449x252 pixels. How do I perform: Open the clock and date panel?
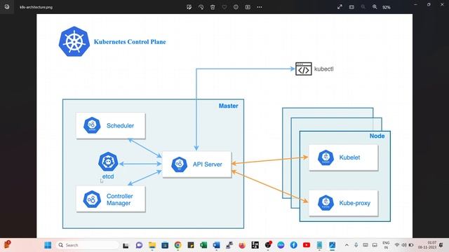tap(427, 245)
